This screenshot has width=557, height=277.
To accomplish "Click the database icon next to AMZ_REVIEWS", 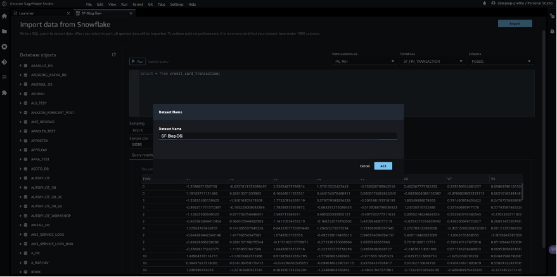I will click(25, 122).
